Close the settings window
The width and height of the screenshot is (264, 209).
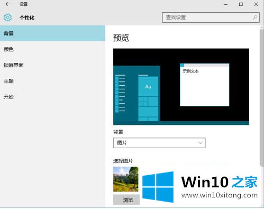256,4
